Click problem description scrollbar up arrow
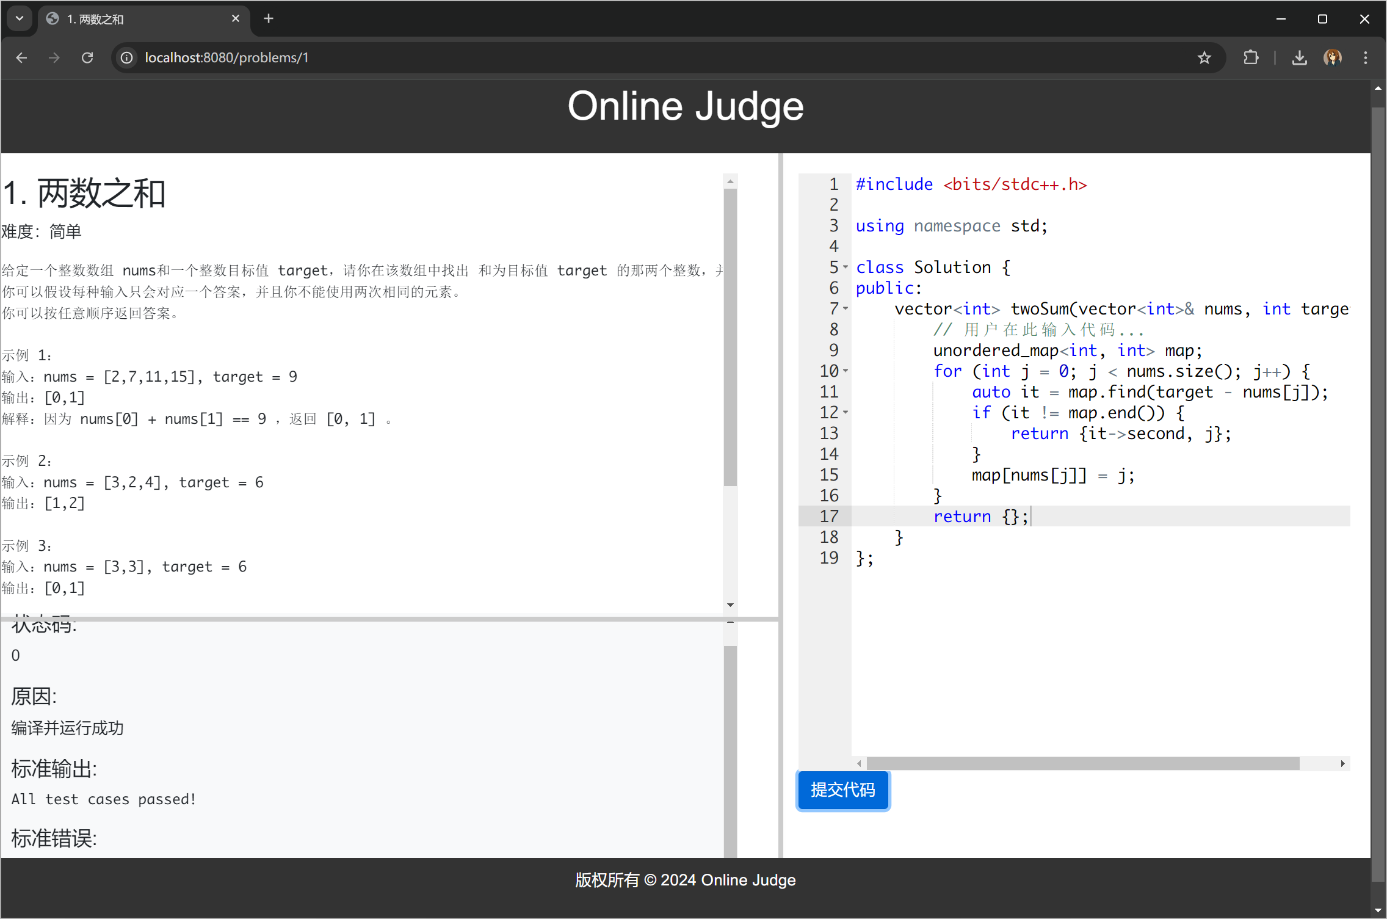The image size is (1387, 919). [730, 181]
